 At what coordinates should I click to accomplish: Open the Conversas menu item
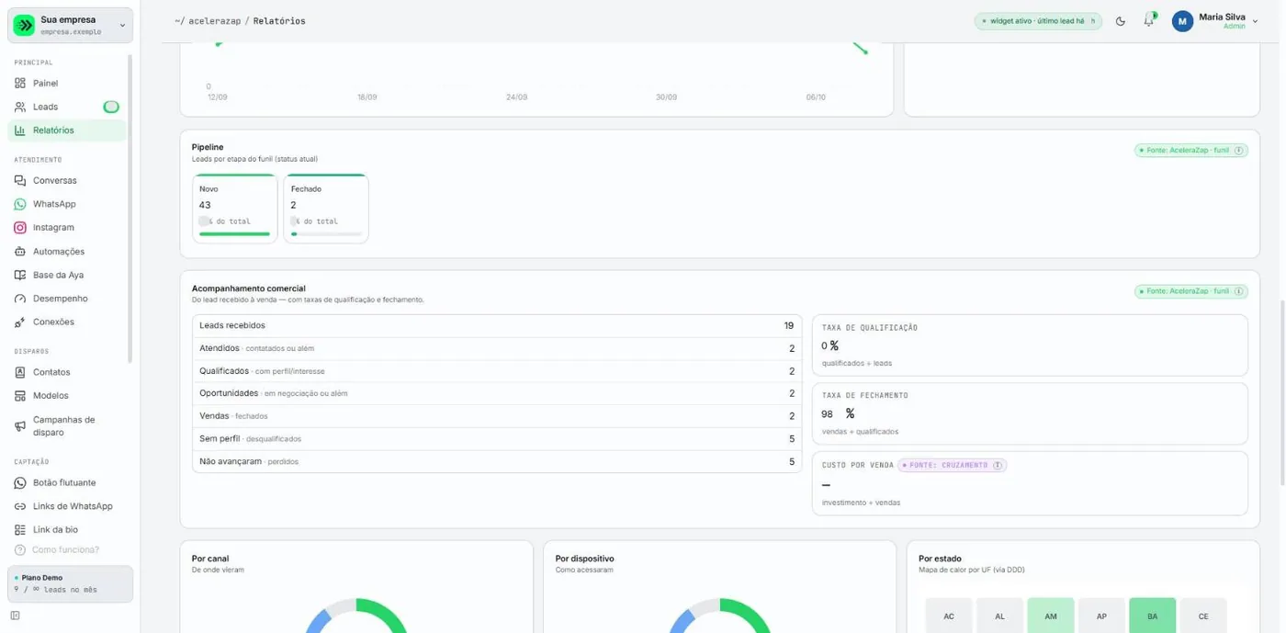click(x=66, y=181)
